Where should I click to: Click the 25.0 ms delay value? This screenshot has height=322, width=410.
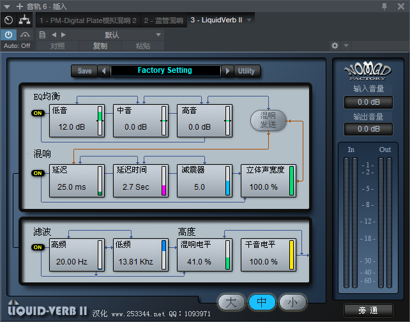(x=72, y=187)
